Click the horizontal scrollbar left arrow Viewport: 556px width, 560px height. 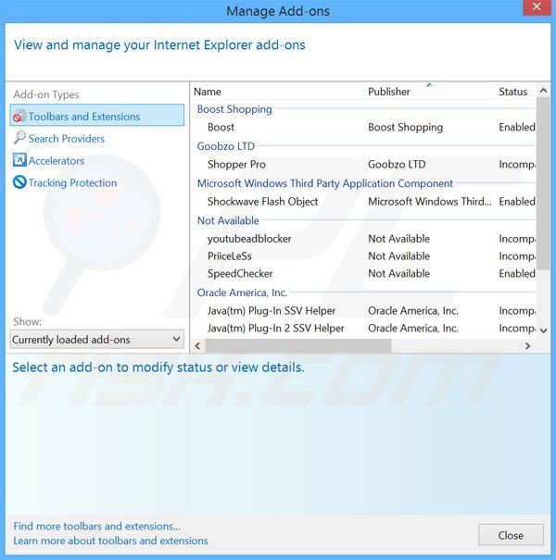point(197,345)
